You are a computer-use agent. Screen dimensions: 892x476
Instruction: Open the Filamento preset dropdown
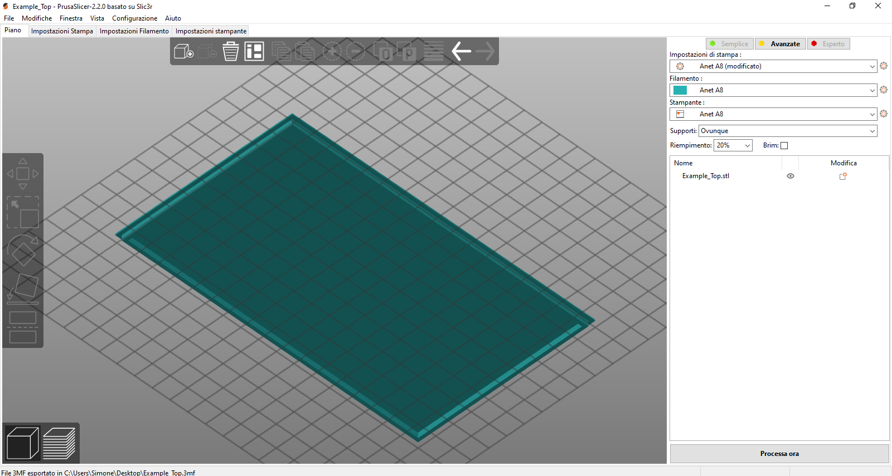click(773, 90)
